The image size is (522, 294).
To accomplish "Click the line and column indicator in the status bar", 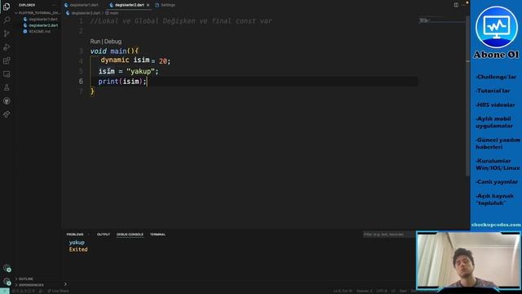I will click(x=343, y=291).
